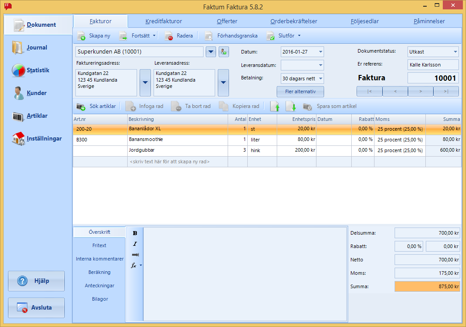Image resolution: width=466 pixels, height=327 pixels.
Task: Click the Fortsätt toolbar button
Action: [137, 36]
